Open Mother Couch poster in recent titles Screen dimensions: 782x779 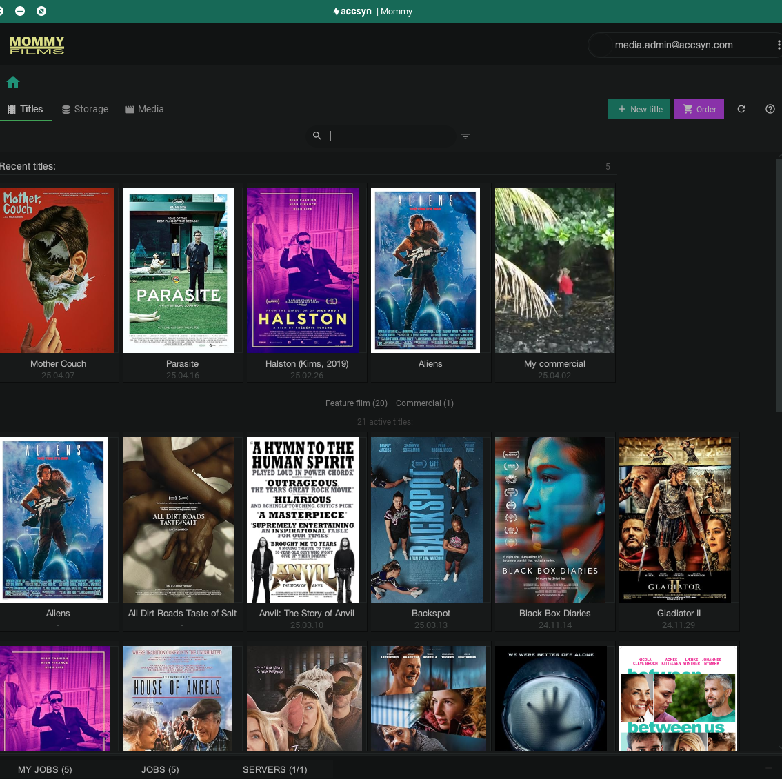tap(57, 270)
